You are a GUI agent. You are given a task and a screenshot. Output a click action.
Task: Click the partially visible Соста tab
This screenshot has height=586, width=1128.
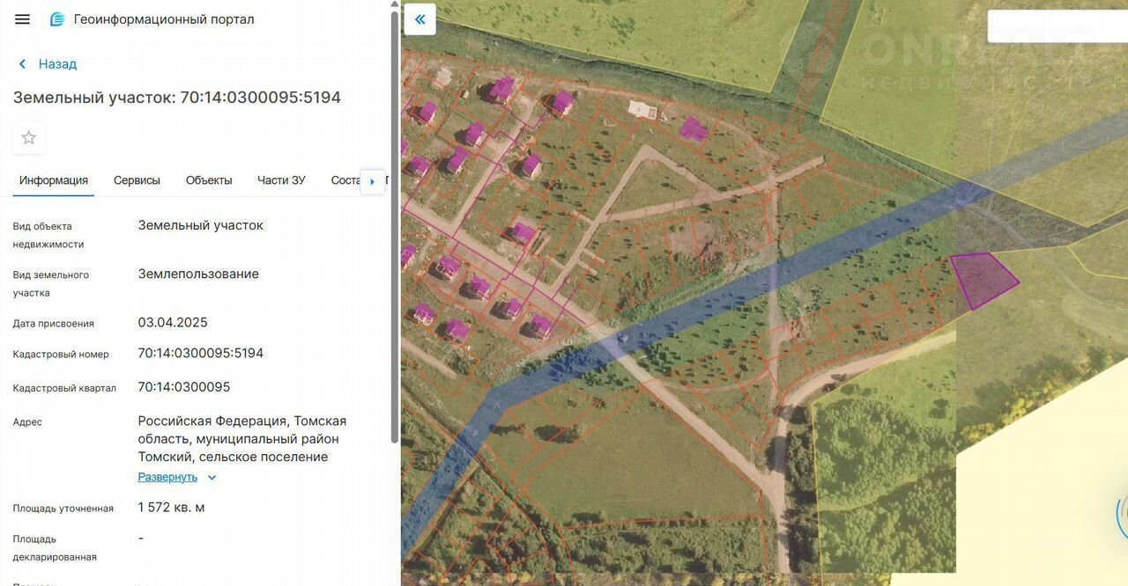(x=345, y=180)
